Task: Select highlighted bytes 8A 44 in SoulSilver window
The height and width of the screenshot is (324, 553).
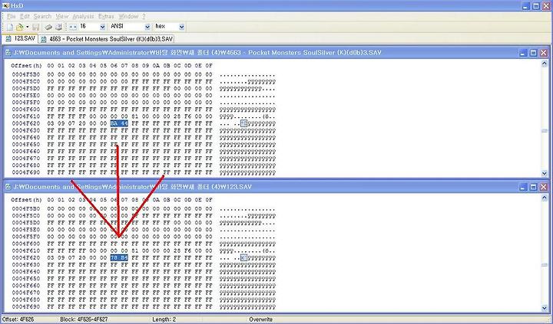Action: (x=119, y=123)
